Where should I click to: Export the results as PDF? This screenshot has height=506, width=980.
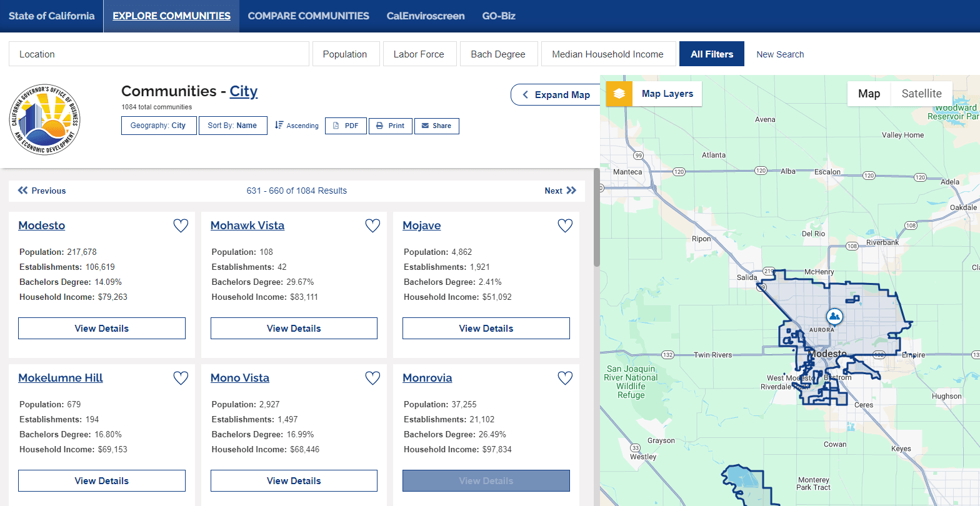[x=346, y=126]
